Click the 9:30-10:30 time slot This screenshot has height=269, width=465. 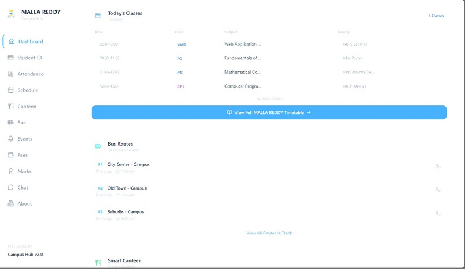tap(108, 44)
